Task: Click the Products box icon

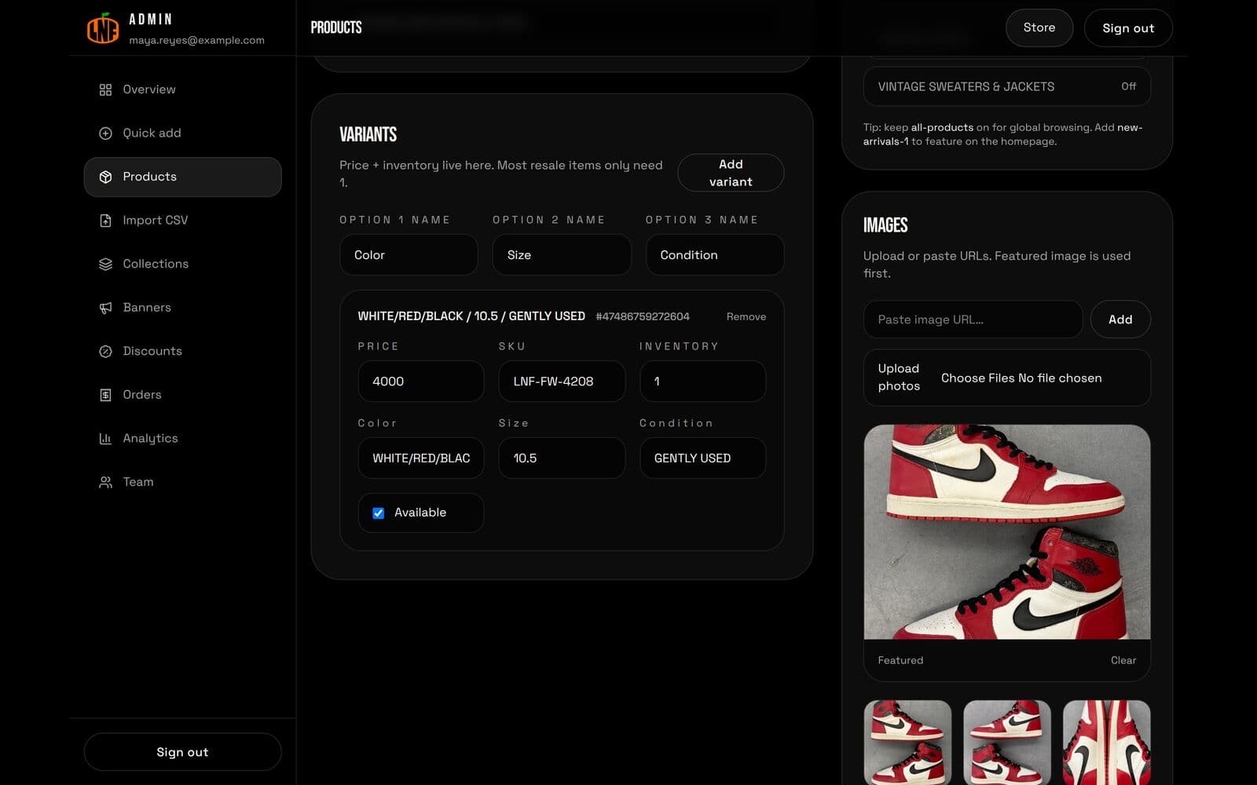Action: tap(105, 177)
